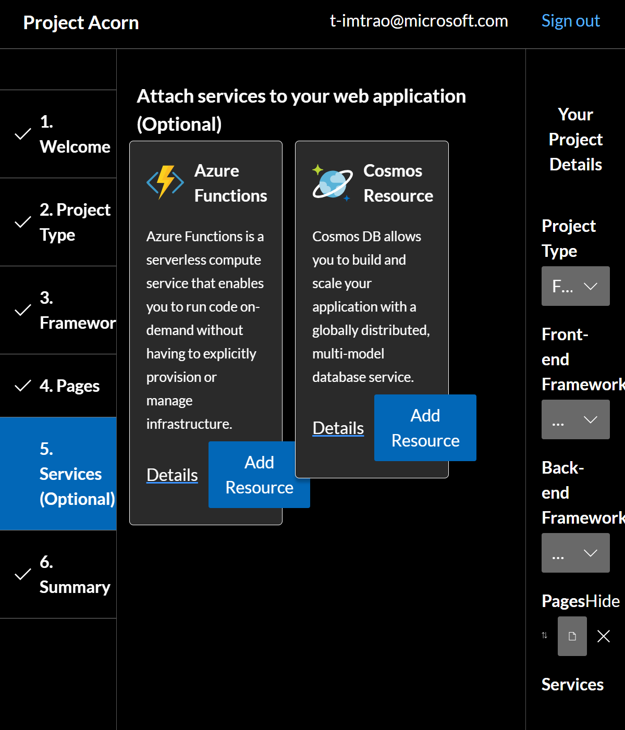Click the Azure Functions lightning icon
The height and width of the screenshot is (730, 625).
tap(165, 182)
